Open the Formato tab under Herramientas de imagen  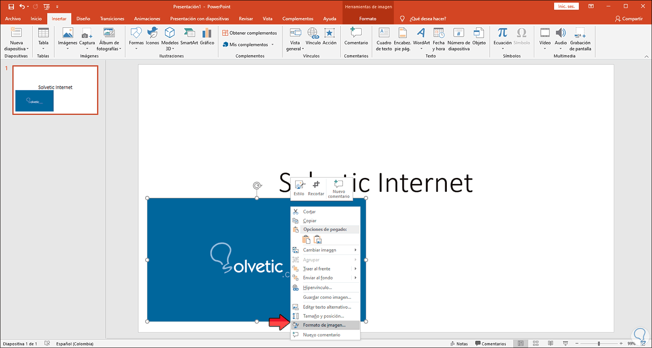pyautogui.click(x=368, y=19)
